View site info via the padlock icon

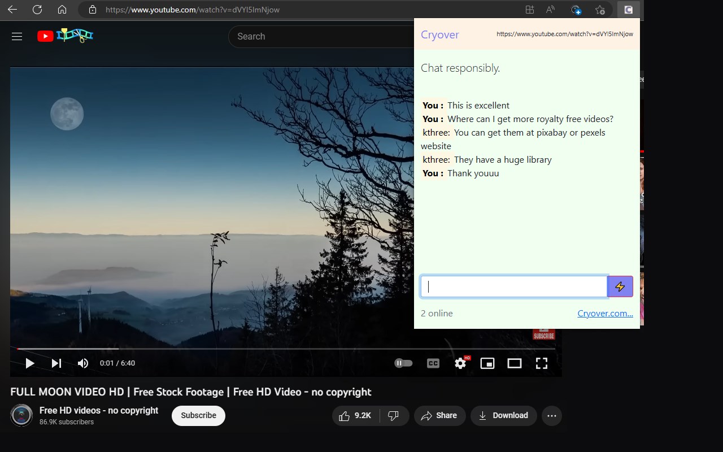(93, 10)
